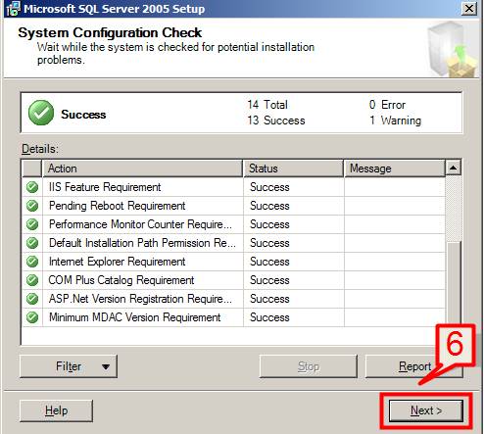The image size is (484, 434).
Task: Click the server installation graphic in header
Action: coord(454,49)
